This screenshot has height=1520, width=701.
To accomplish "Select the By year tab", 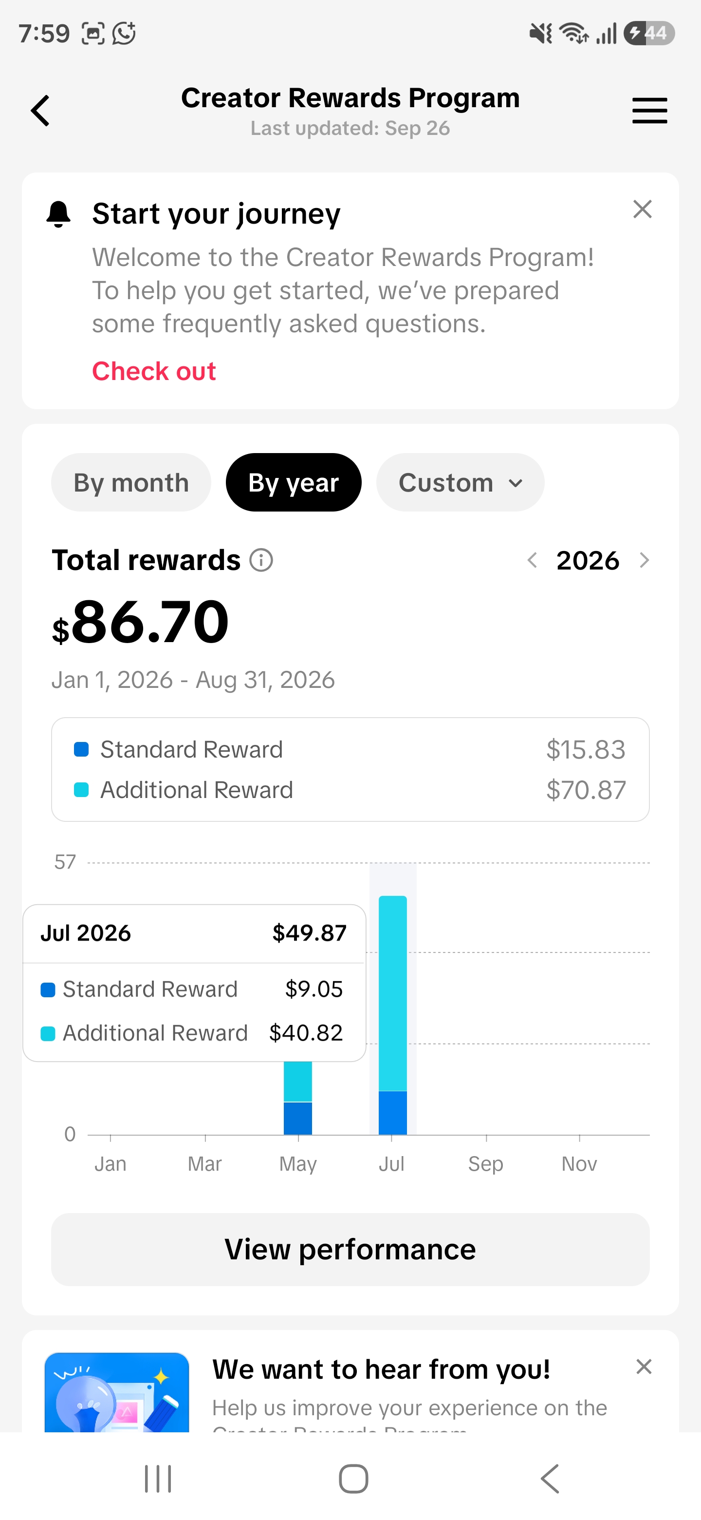I will coord(293,483).
